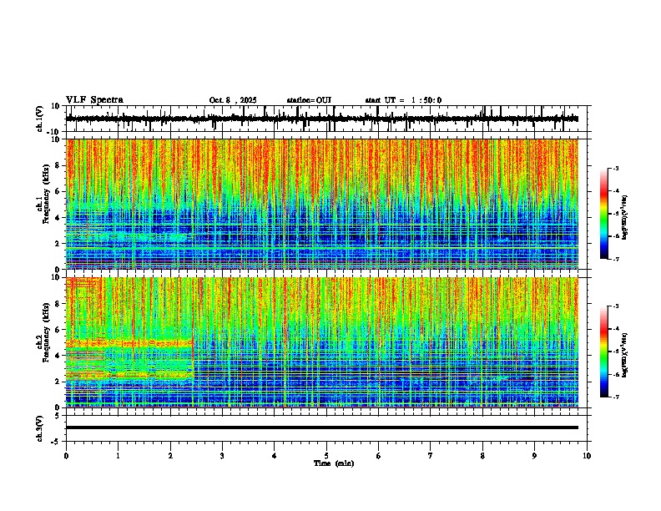Viewport: 661px width, 511px height.
Task: Click the "VLF Spectra" plot title
Action: [94, 100]
